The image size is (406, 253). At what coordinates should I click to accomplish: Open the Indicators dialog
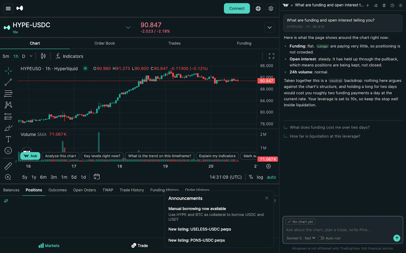(69, 56)
